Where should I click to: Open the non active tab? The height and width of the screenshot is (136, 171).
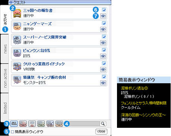(5, 78)
